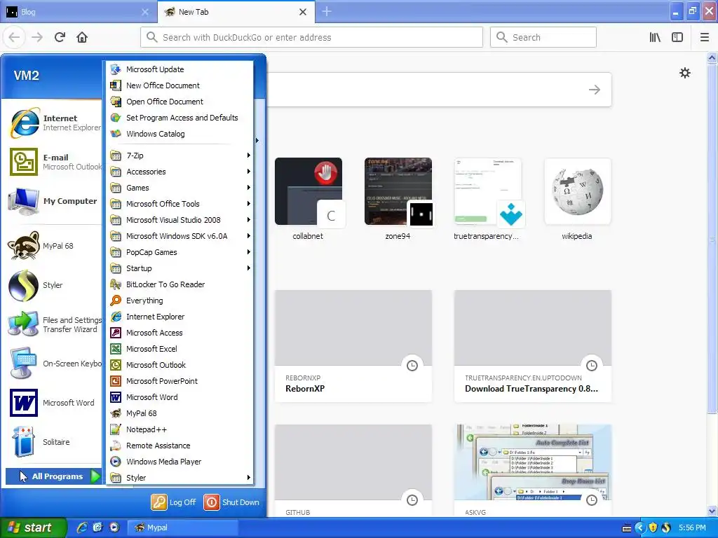Click the taskbar clock showing 5:56 PM

point(692,527)
